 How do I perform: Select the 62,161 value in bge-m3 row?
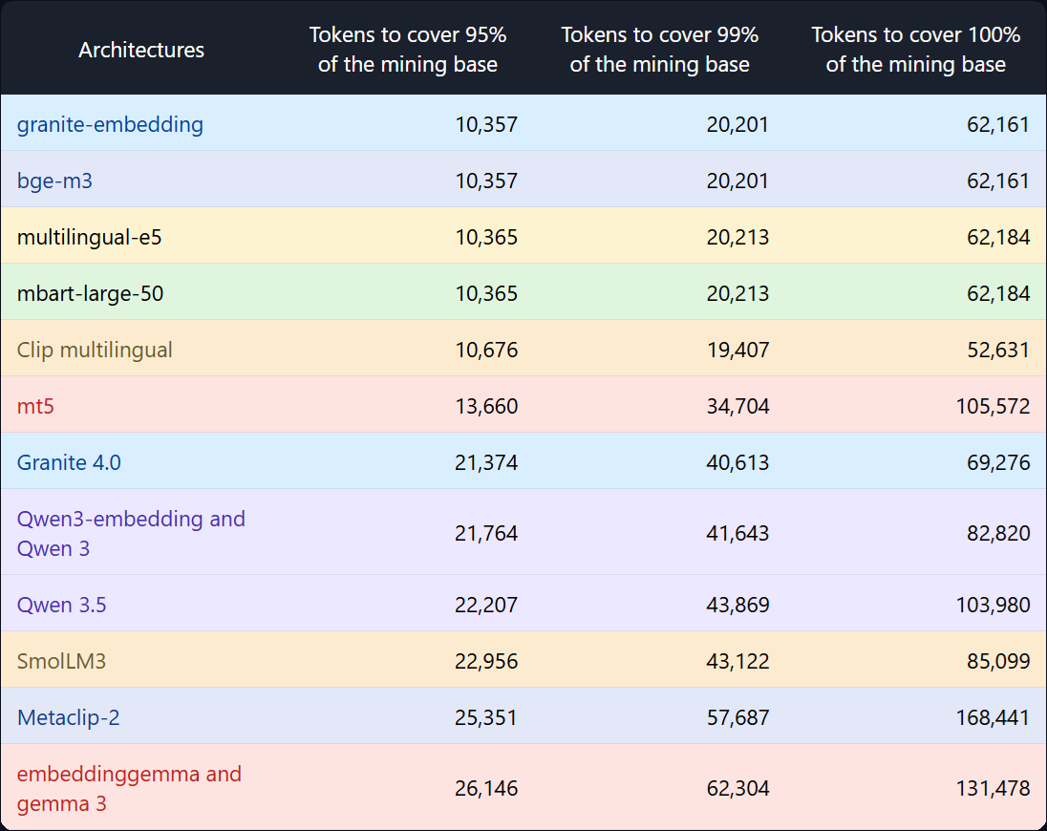pyautogui.click(x=998, y=181)
